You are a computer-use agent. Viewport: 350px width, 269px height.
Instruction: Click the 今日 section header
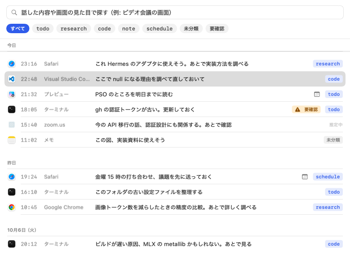click(12, 45)
